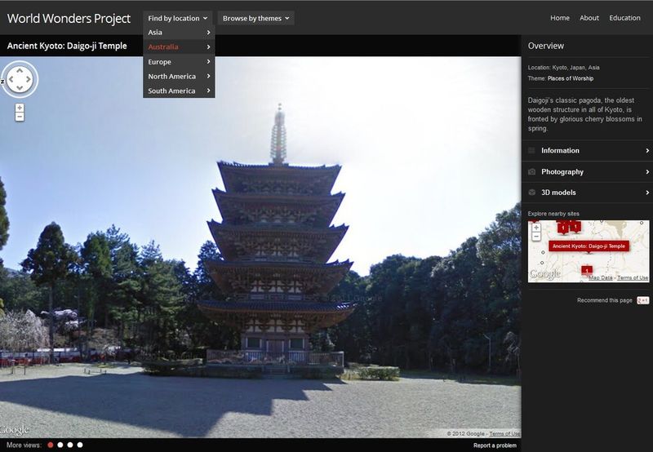Image resolution: width=653 pixels, height=452 pixels.
Task: Zoom out on the nearby sites map
Action: tap(536, 237)
